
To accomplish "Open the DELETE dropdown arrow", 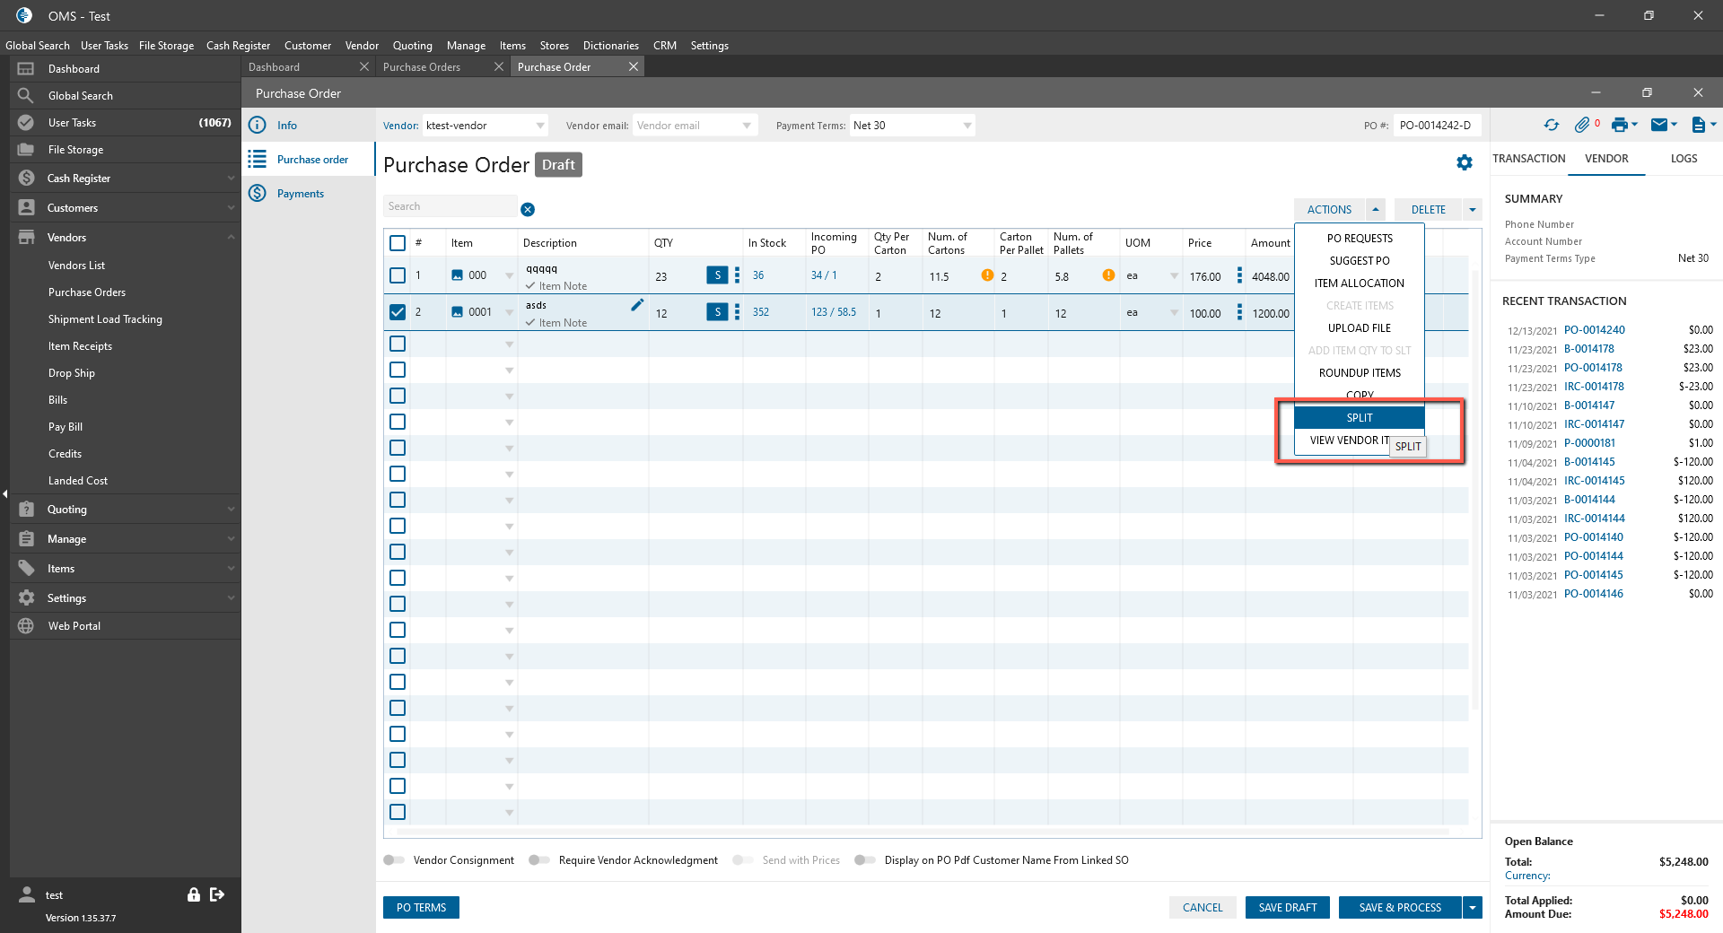I will click(1472, 209).
